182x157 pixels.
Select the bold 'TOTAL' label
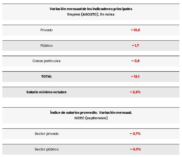pyautogui.click(x=47, y=76)
